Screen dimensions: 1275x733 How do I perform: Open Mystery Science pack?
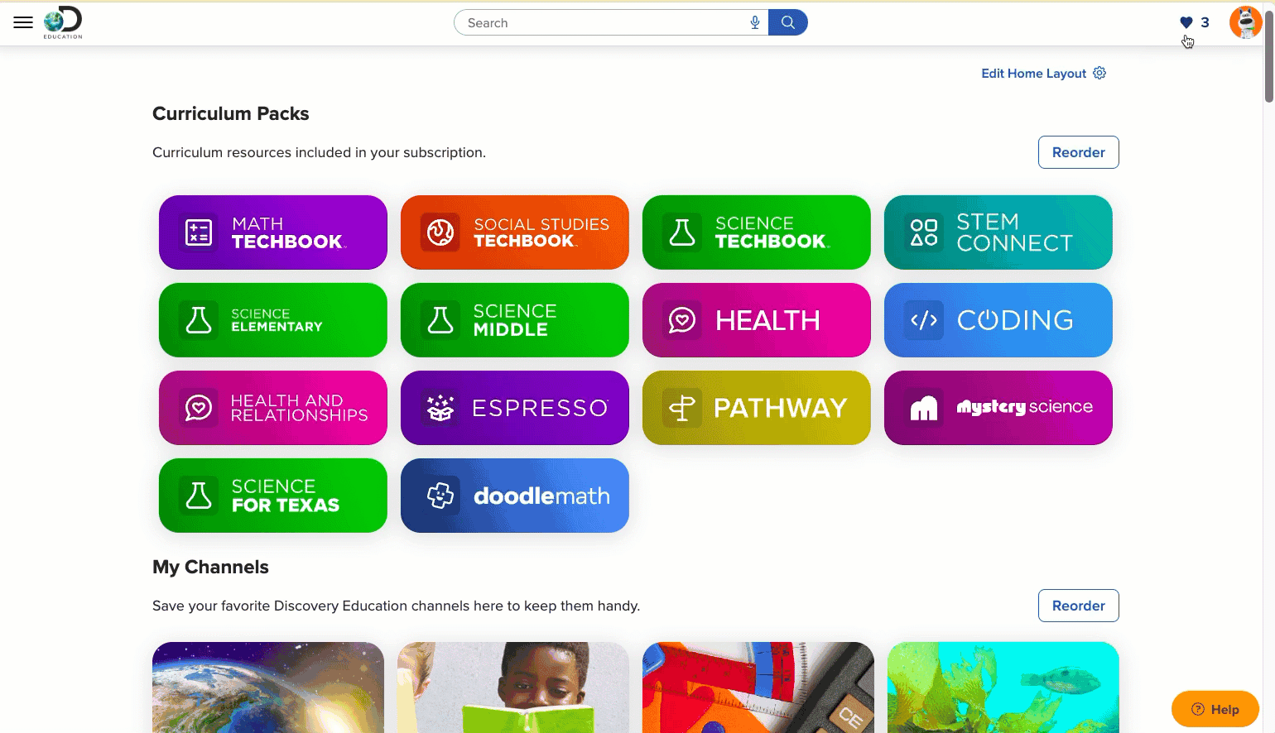pos(998,408)
